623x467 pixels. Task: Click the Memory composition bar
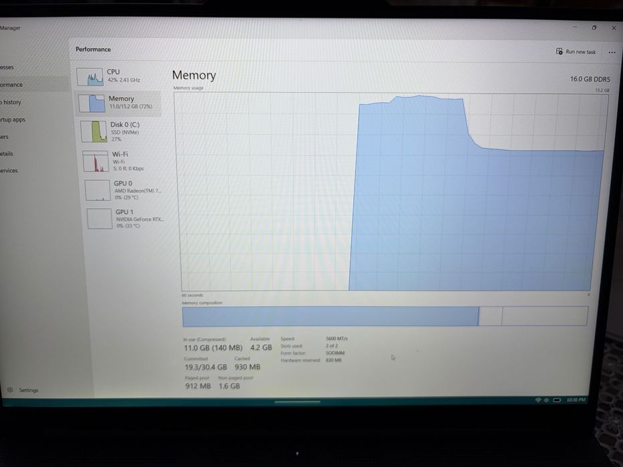point(385,316)
